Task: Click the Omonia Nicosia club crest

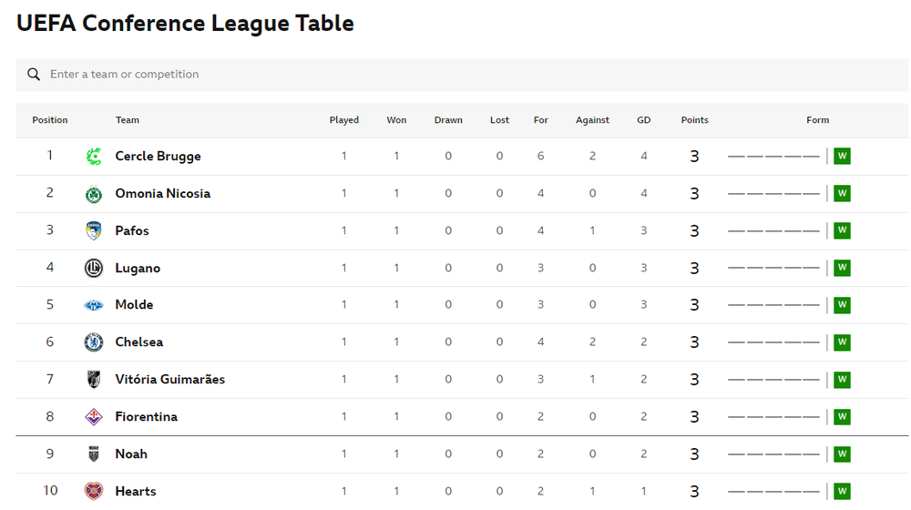Action: pos(94,194)
